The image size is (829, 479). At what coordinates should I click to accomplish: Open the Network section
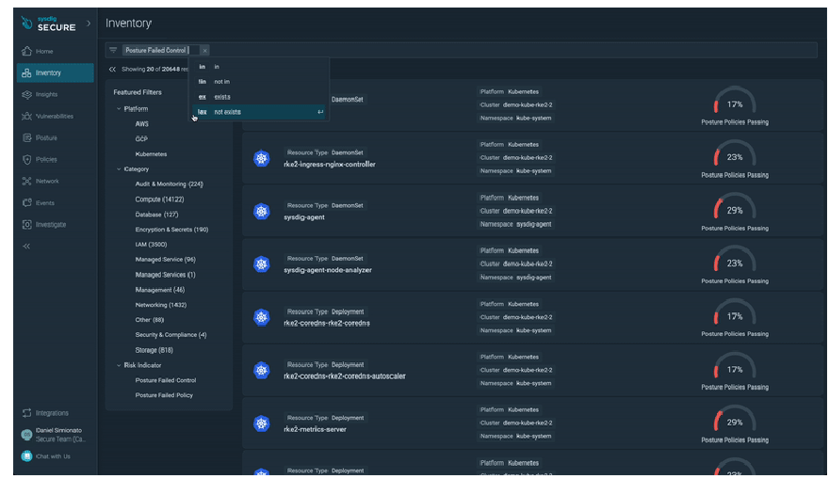click(47, 181)
